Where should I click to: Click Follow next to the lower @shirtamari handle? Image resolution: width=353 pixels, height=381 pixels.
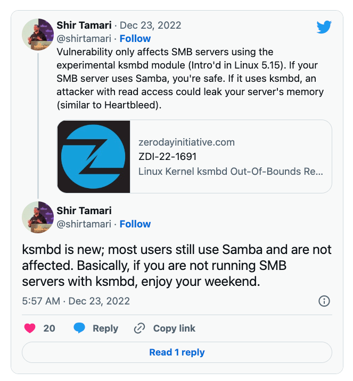click(x=135, y=224)
